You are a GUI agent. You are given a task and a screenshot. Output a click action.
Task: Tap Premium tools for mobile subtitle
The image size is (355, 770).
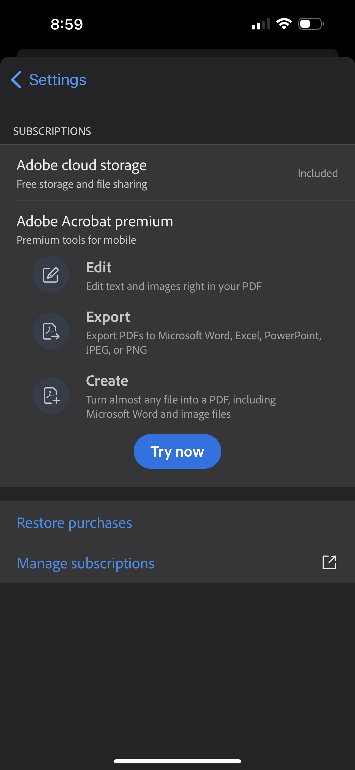point(76,240)
